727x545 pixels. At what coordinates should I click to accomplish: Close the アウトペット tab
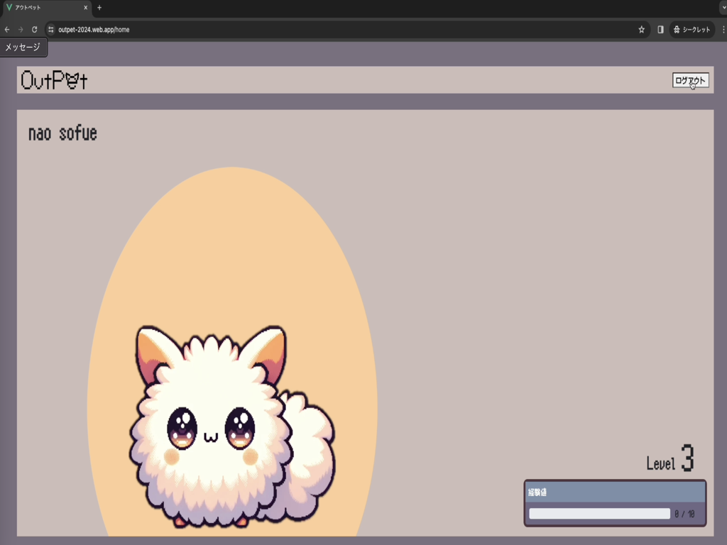85,7
